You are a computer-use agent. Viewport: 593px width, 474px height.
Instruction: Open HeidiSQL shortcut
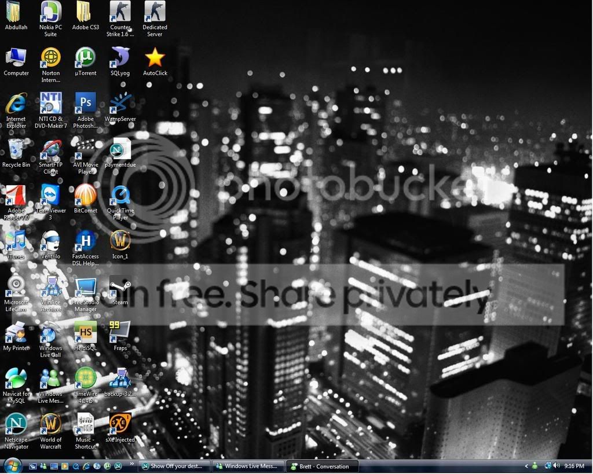86,337
